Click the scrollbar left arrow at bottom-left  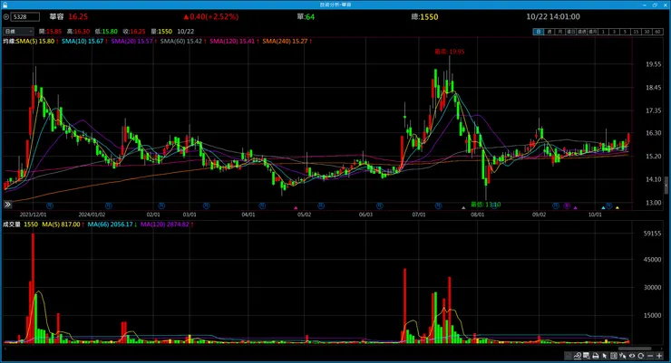[x=5, y=349]
